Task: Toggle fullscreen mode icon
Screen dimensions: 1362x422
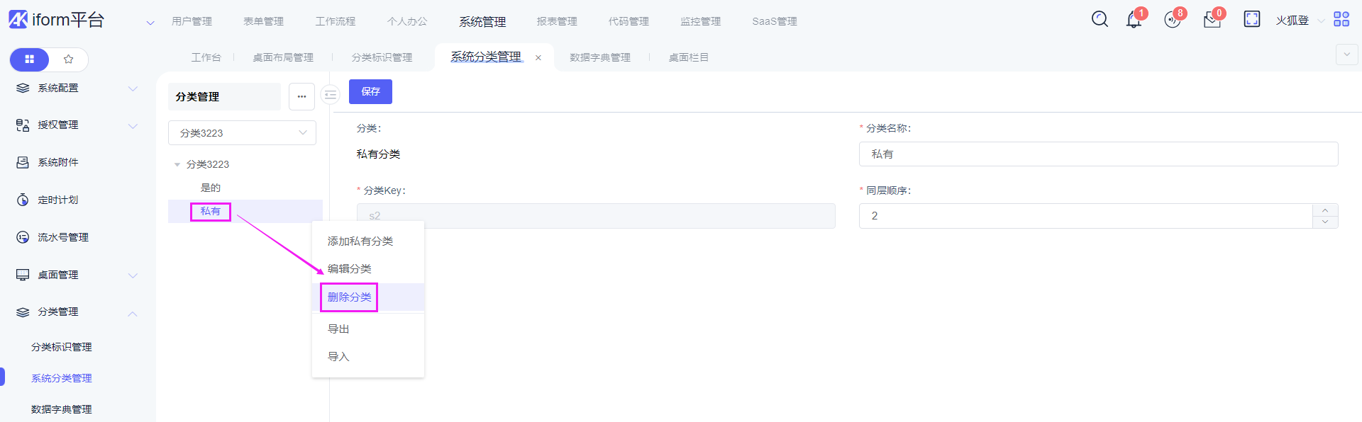Action: click(x=1252, y=19)
